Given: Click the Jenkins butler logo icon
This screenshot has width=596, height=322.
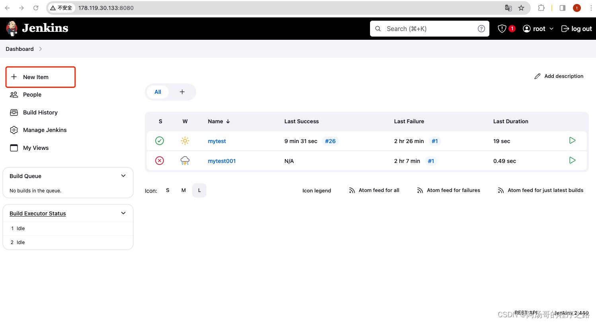Looking at the screenshot, I should coord(12,28).
